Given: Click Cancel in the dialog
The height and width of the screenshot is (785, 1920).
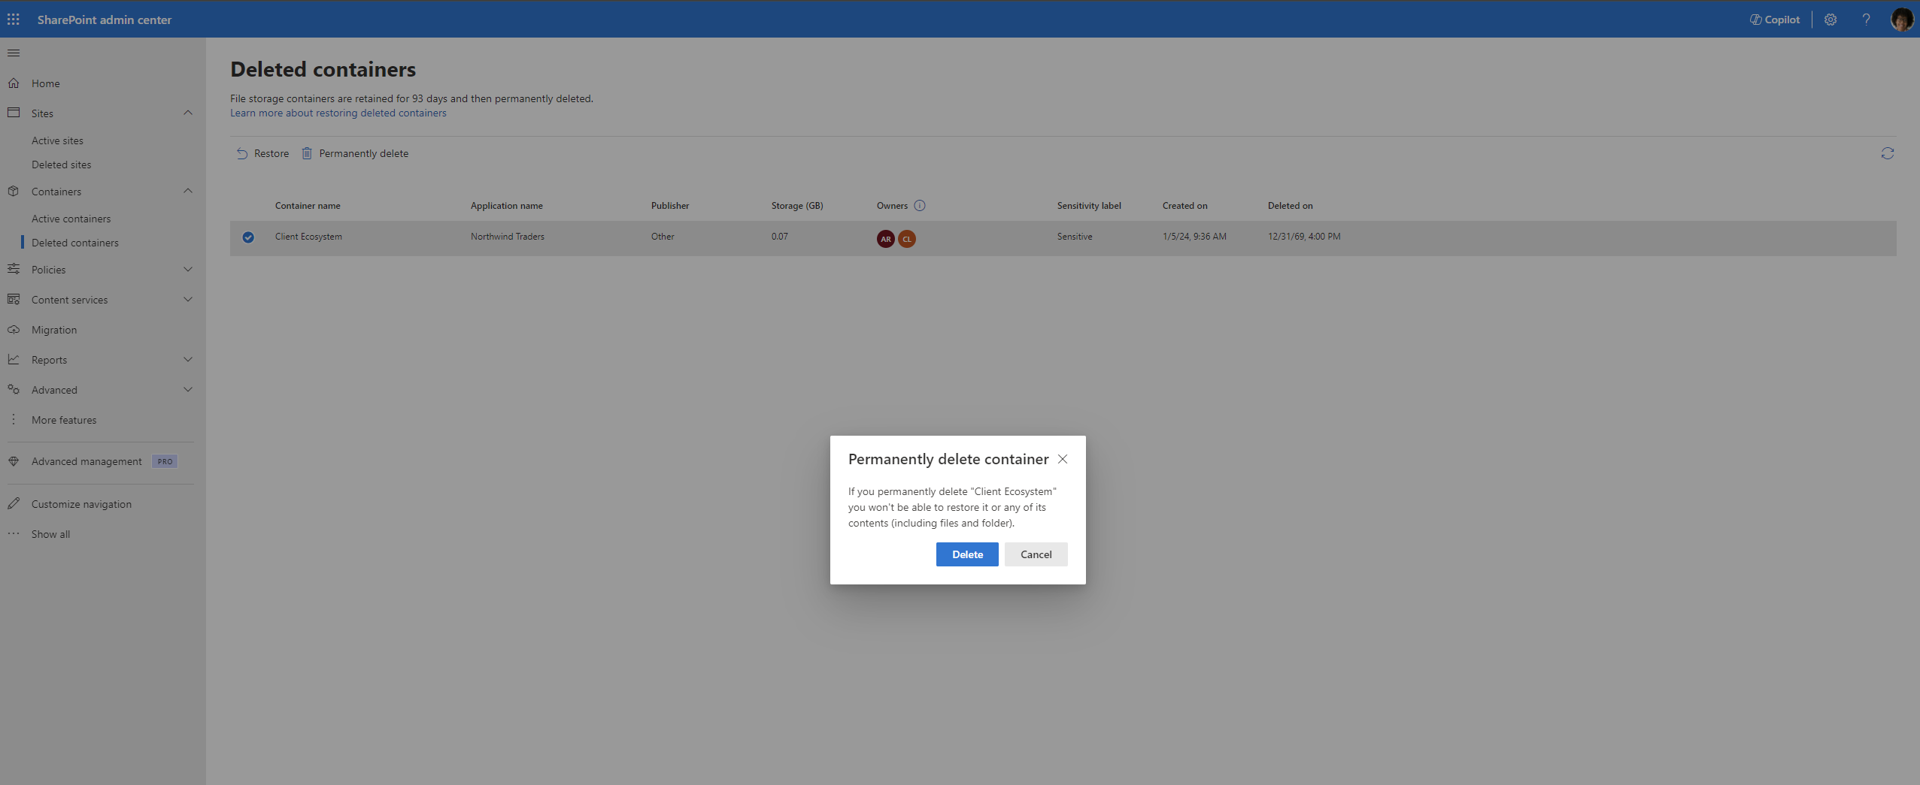Looking at the screenshot, I should pyautogui.click(x=1036, y=554).
